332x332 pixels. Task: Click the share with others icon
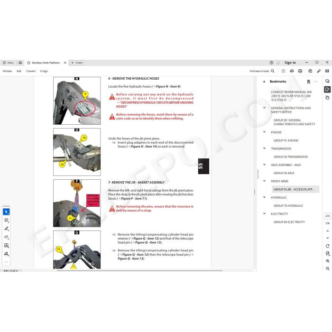click(310, 71)
